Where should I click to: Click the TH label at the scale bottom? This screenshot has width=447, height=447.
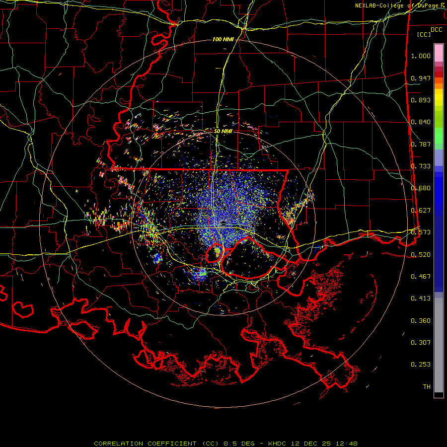[x=427, y=386]
